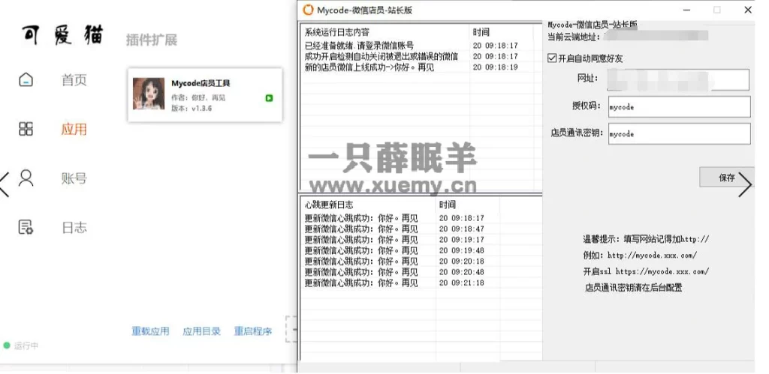Start the Mycode店员工具 plugin with green play icon
Screen dimensions: 769x374
[269, 98]
